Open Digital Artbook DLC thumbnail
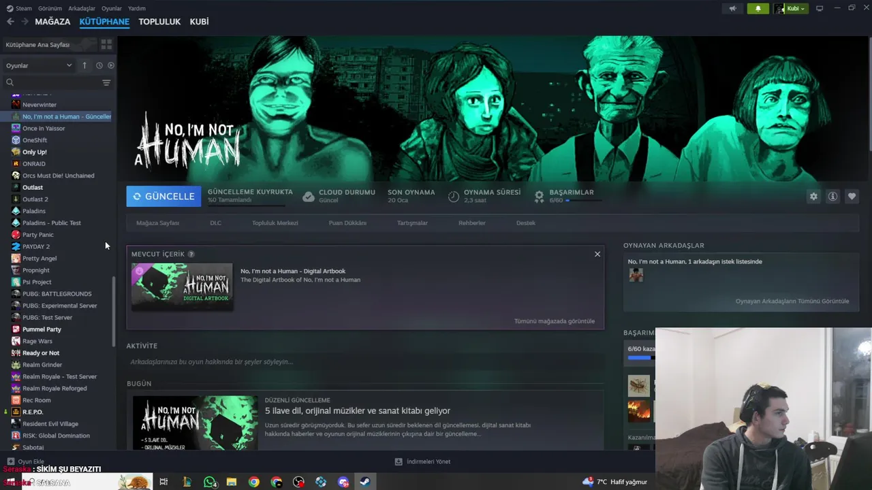 [x=182, y=287]
